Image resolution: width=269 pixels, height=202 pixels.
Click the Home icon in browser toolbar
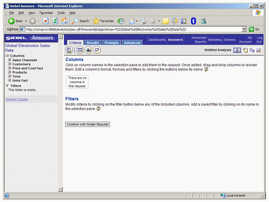click(64, 21)
